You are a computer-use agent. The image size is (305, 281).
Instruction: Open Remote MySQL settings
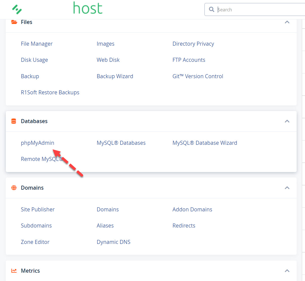42,159
